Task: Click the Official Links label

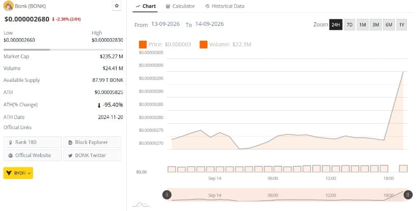Action: (x=17, y=127)
